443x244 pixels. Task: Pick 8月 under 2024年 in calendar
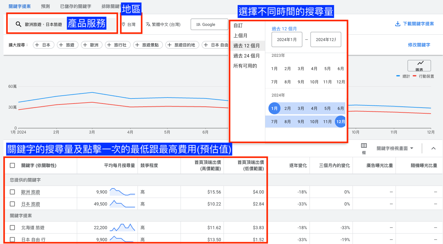pyautogui.click(x=287, y=122)
